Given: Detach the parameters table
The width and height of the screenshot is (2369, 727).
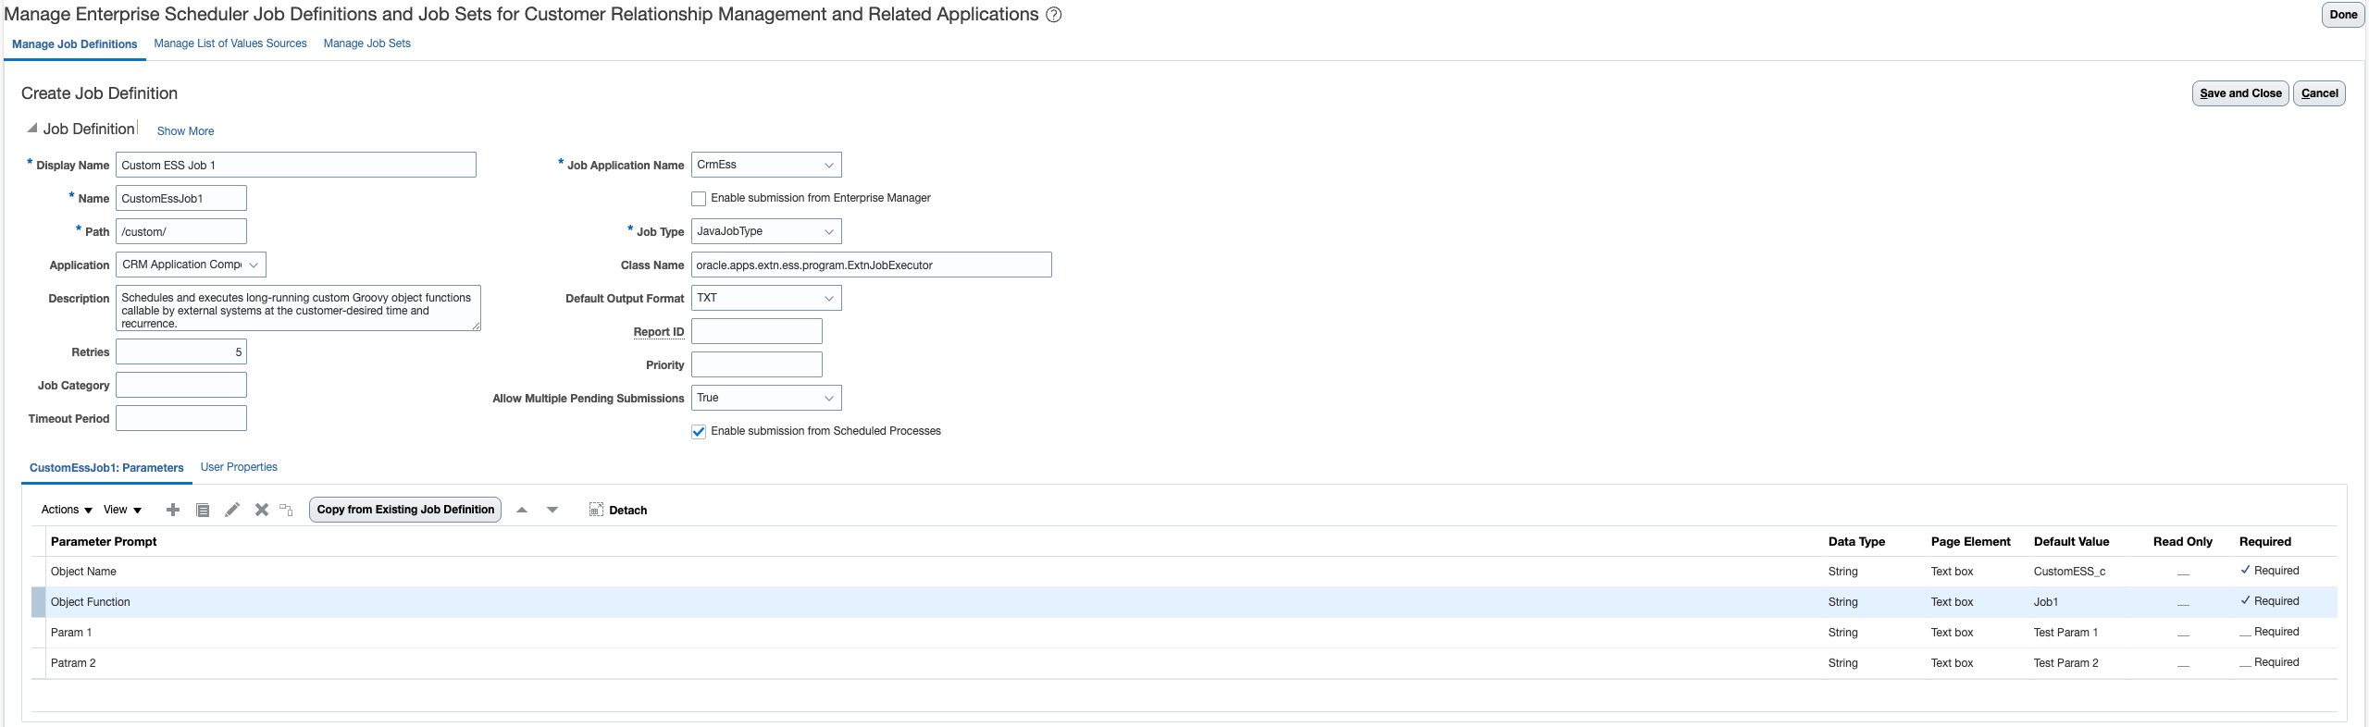Looking at the screenshot, I should [x=618, y=510].
